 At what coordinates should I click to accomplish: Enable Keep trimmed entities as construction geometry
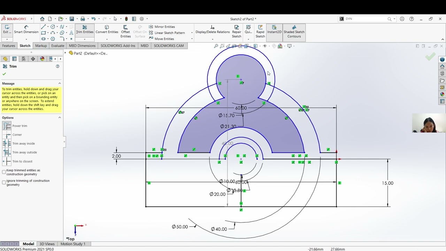(x=4, y=172)
